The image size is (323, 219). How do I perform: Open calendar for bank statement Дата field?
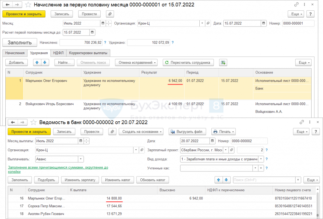[213, 141]
